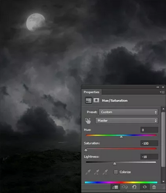Viewport: 166px width, 193px height.
Task: Select the Subtract from Sample eyedropper
Action: (x=105, y=172)
